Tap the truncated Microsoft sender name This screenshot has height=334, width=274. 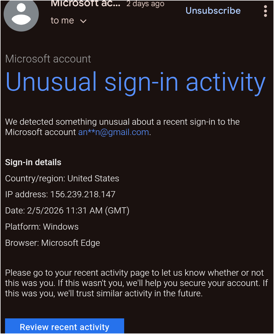click(x=85, y=3)
